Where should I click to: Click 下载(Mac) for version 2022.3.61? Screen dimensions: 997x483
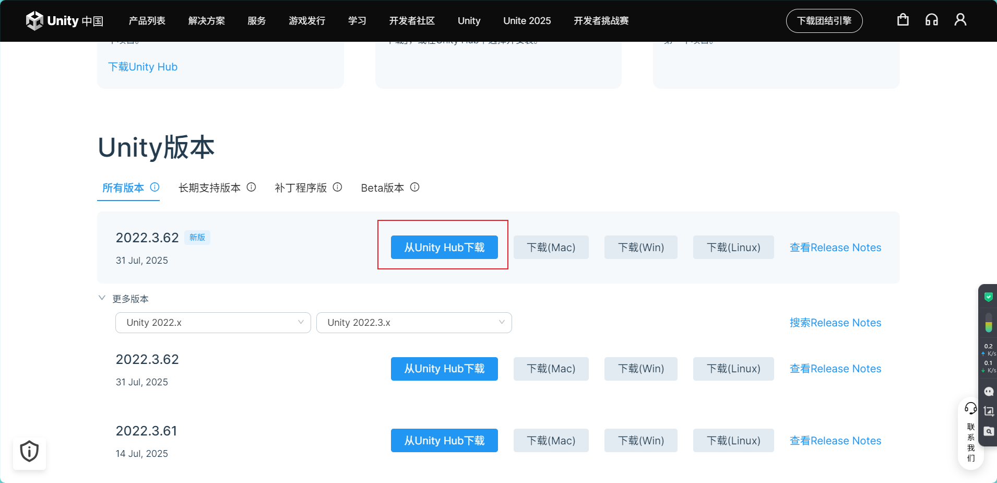coord(551,440)
